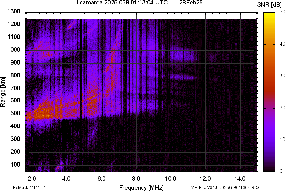Screen dimensions: 285x191
Task: Click the 0 label at colorbar bottom
Action: [x=281, y=171]
